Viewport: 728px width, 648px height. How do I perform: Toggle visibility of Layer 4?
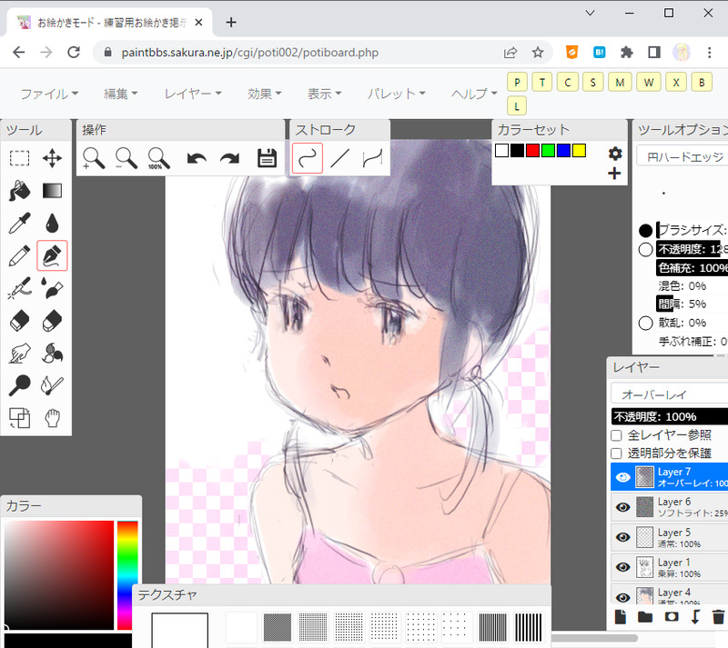622,597
